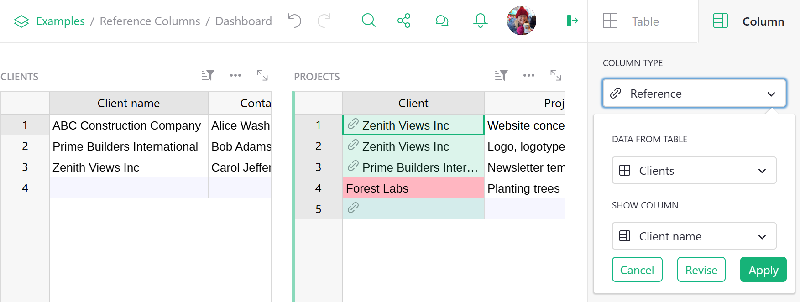Open the Projects section three-dot menu
Image resolution: width=800 pixels, height=302 pixels.
tap(529, 75)
